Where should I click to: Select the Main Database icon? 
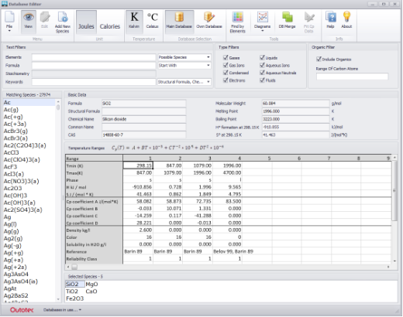[x=179, y=21]
